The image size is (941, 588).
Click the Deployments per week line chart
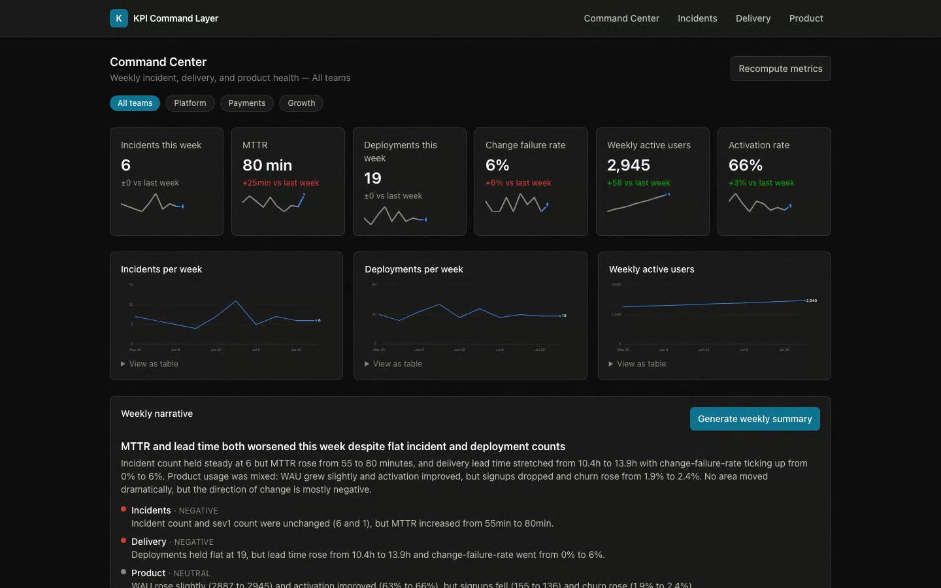470,317
